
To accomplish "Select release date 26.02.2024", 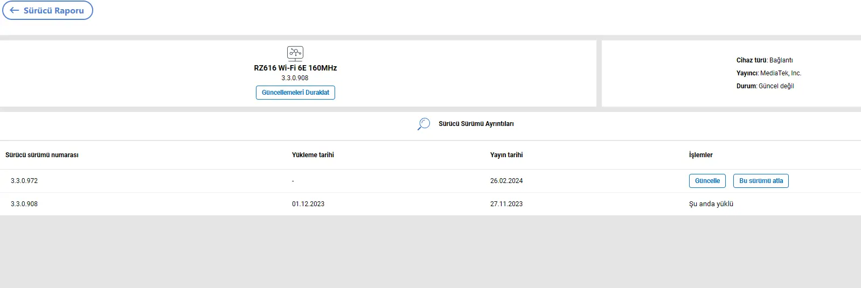I will 506,181.
